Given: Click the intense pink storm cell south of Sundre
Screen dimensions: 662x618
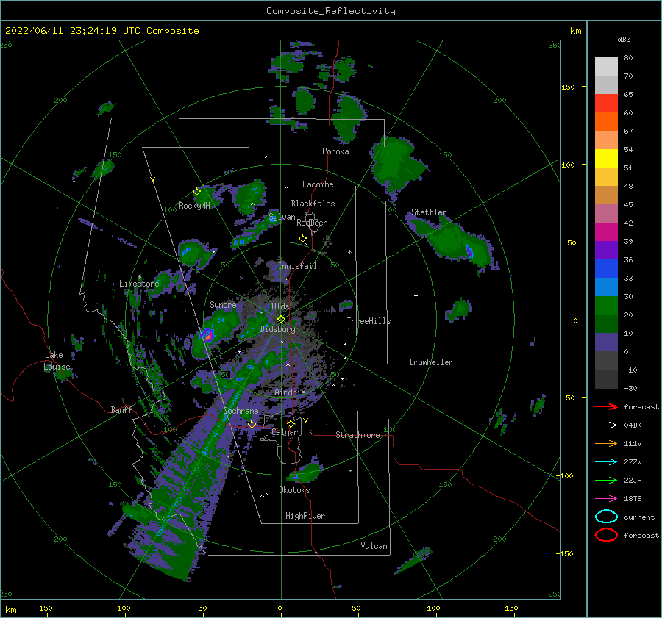Looking at the screenshot, I should tap(207, 335).
